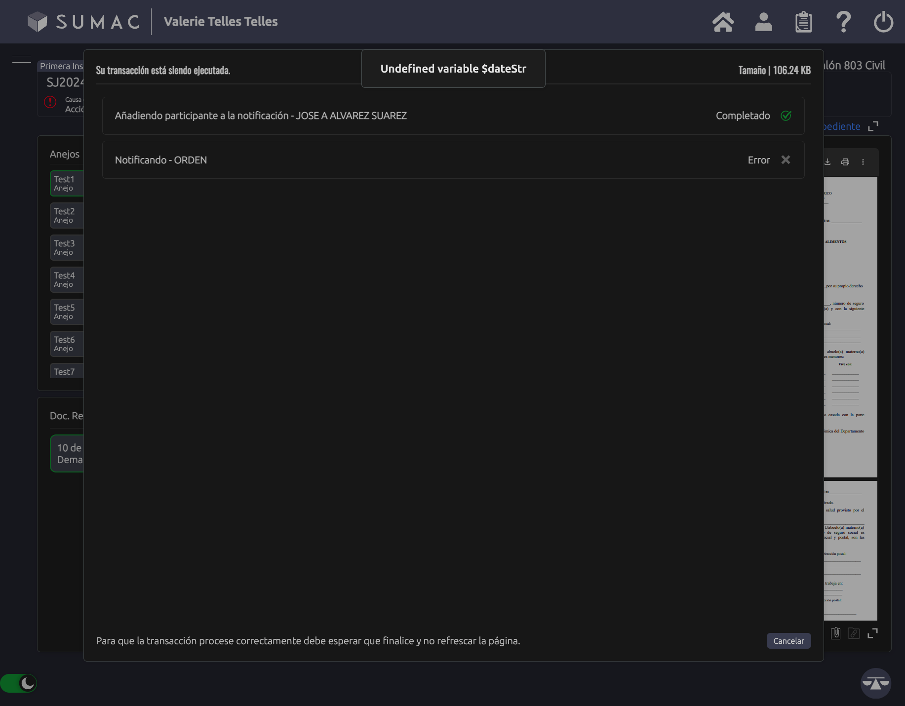Click the SUMAC cube logo

(x=37, y=22)
